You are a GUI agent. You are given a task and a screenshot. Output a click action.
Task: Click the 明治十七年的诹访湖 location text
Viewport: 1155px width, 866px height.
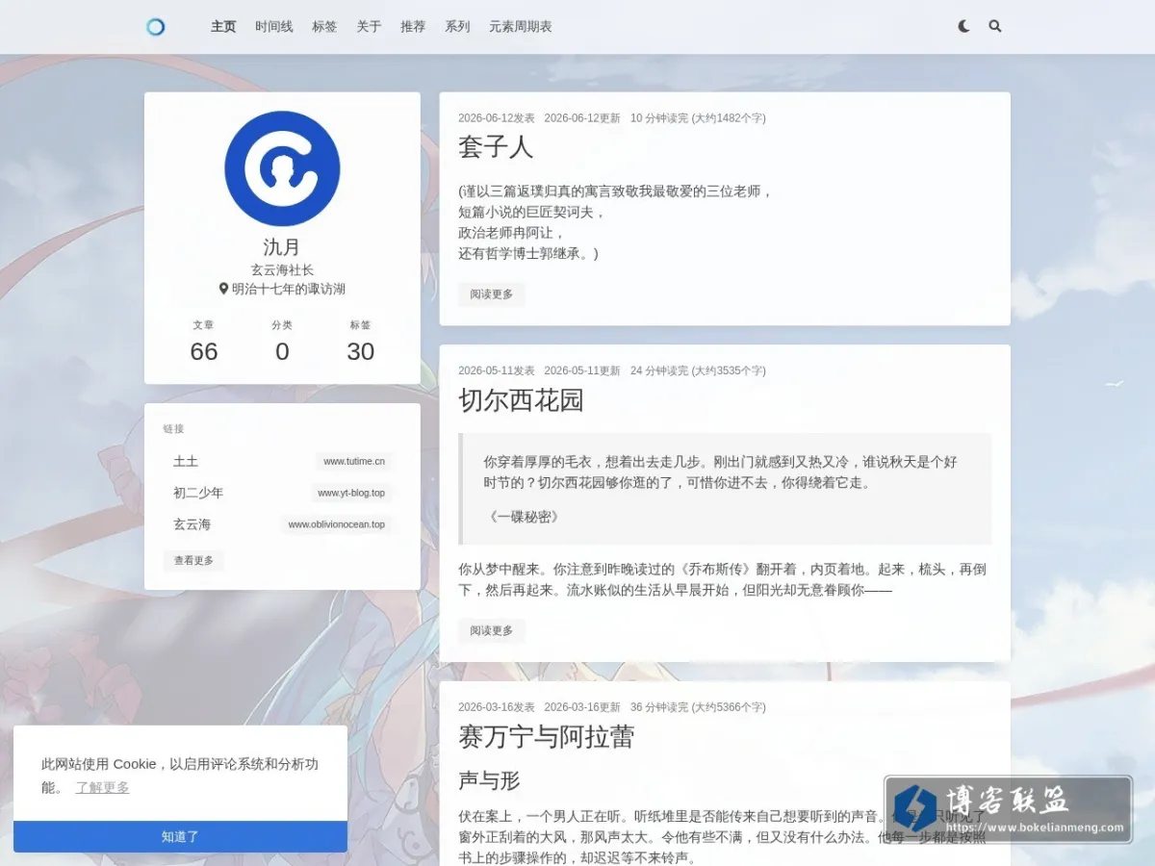(x=289, y=289)
